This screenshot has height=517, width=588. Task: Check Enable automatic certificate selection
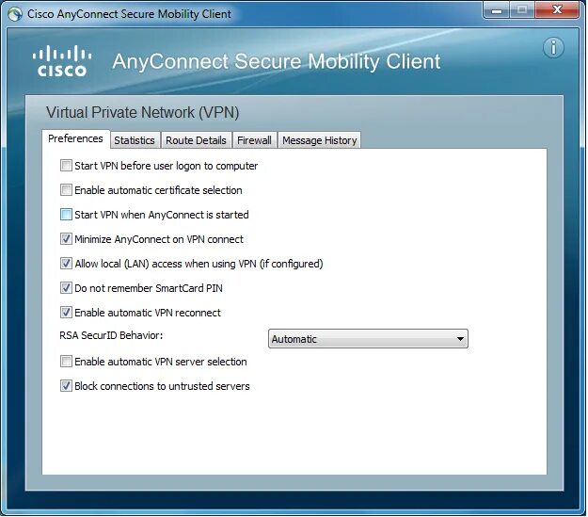point(66,190)
